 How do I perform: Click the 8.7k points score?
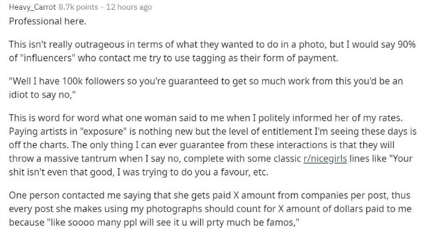click(79, 7)
